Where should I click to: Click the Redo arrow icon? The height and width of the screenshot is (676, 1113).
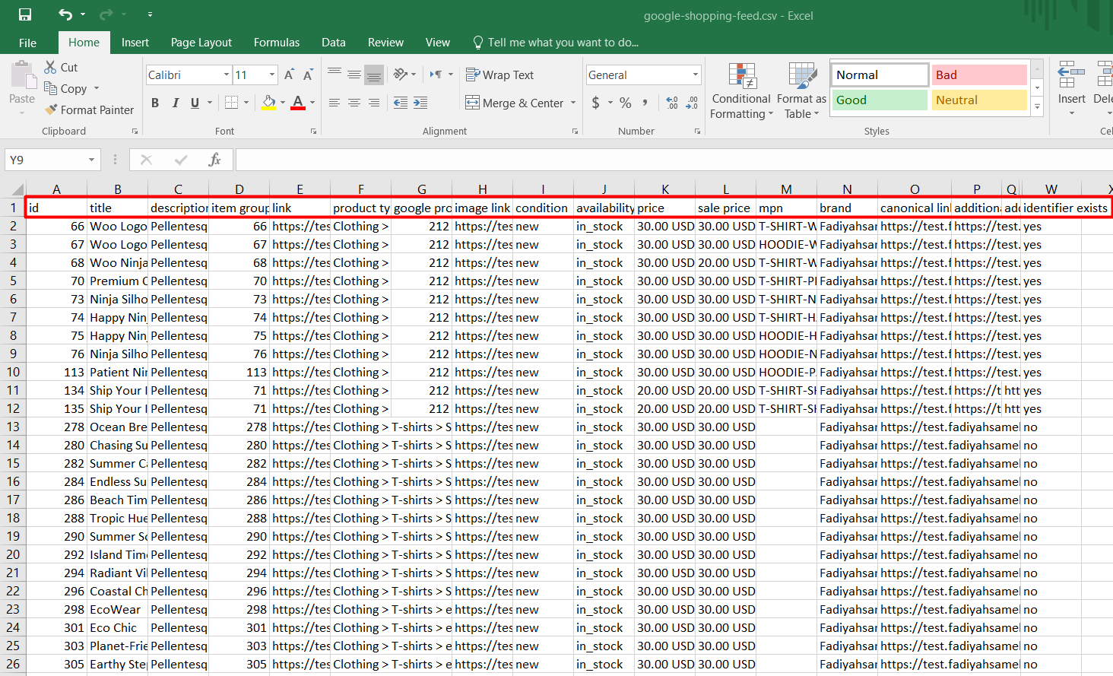pos(106,14)
